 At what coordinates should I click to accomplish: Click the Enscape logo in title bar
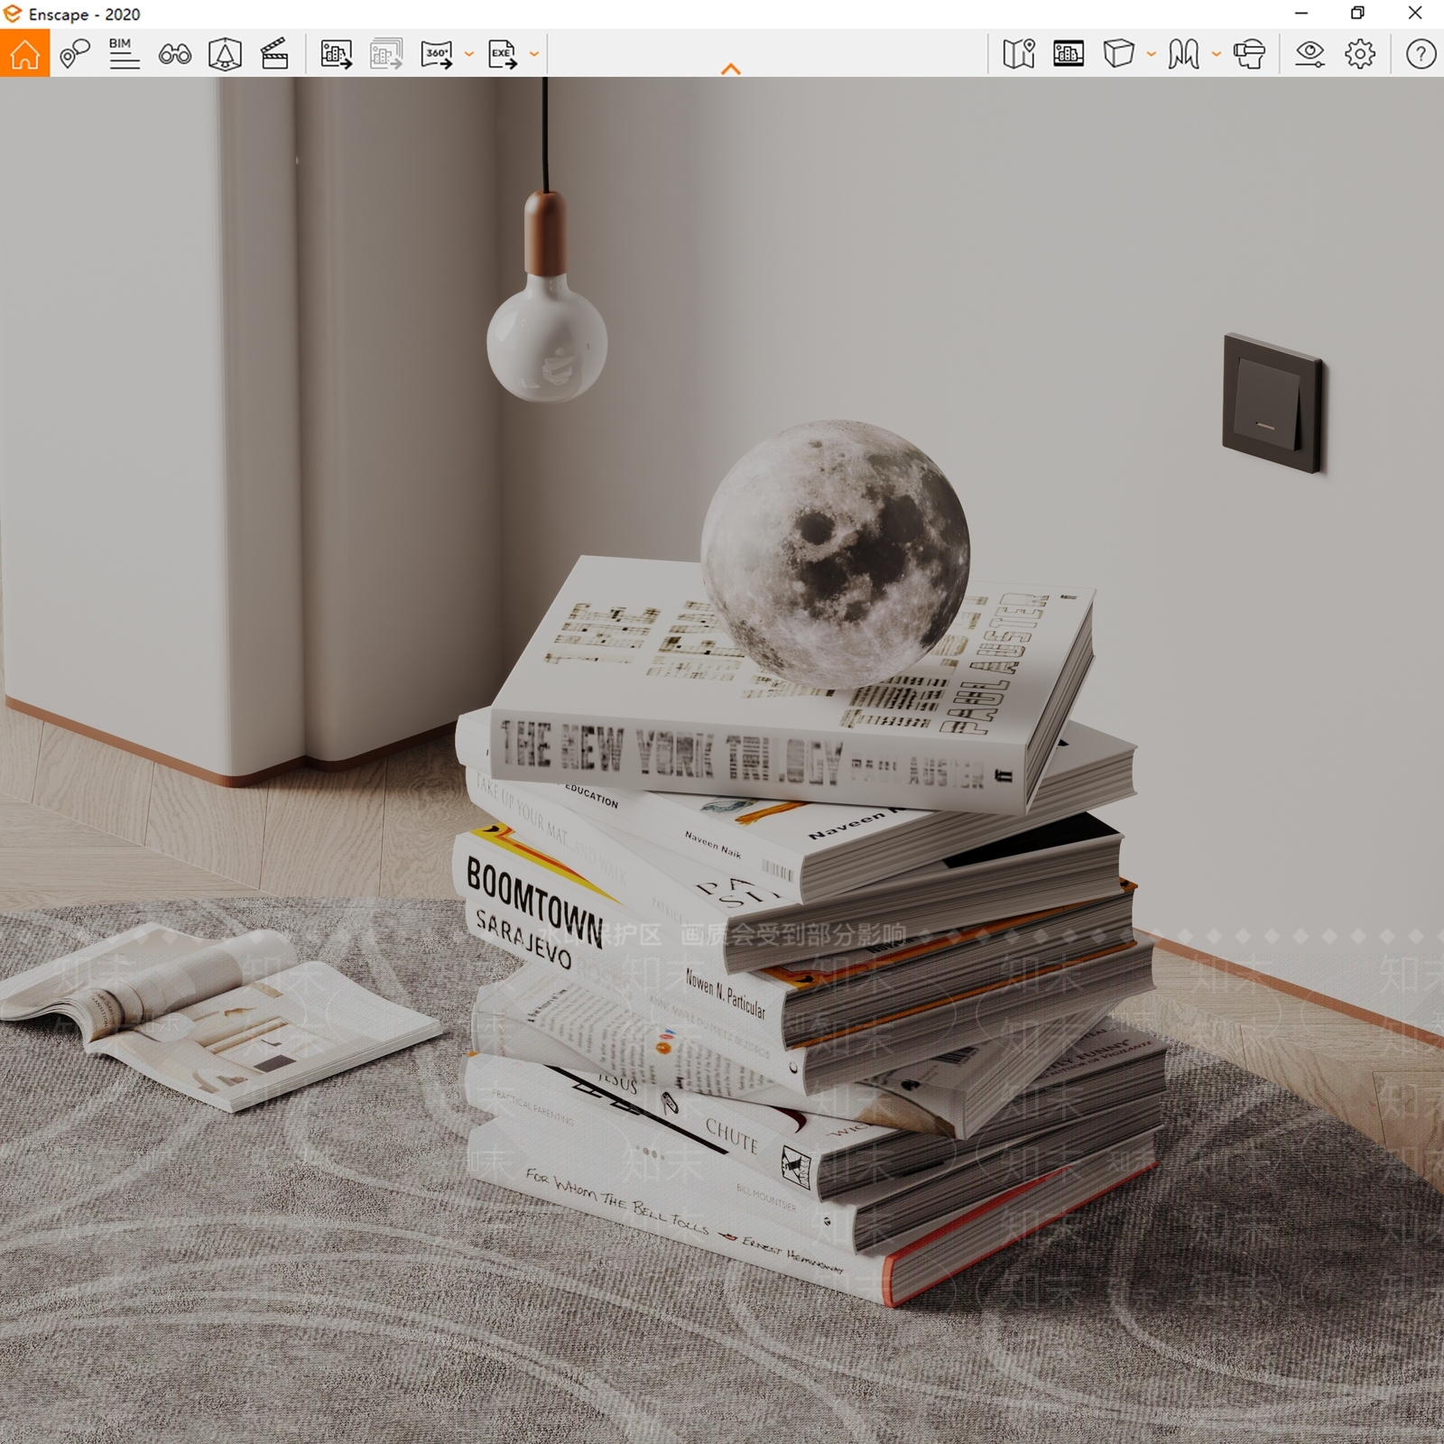pyautogui.click(x=13, y=14)
